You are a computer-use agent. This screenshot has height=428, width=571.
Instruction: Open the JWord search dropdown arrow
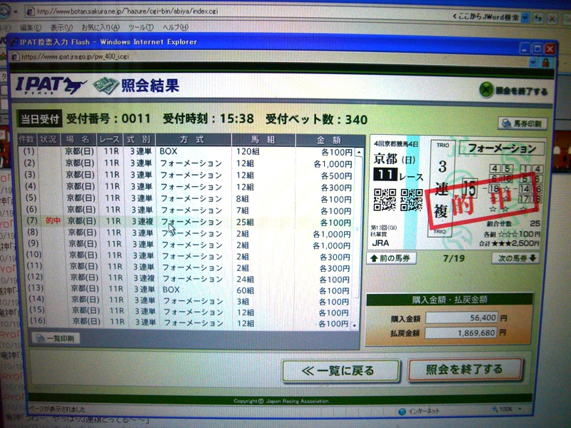coord(526,15)
